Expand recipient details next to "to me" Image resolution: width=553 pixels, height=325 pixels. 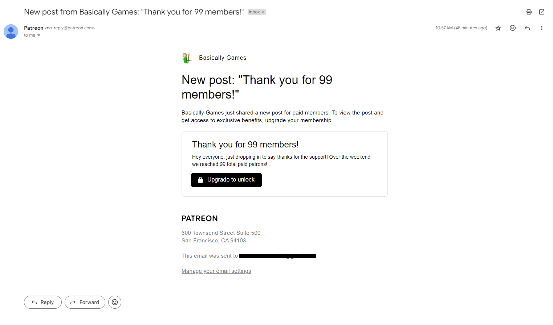pos(39,36)
